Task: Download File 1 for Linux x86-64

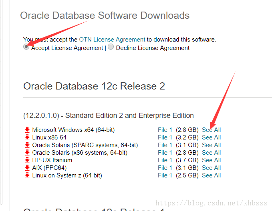Action: [x=165, y=137]
